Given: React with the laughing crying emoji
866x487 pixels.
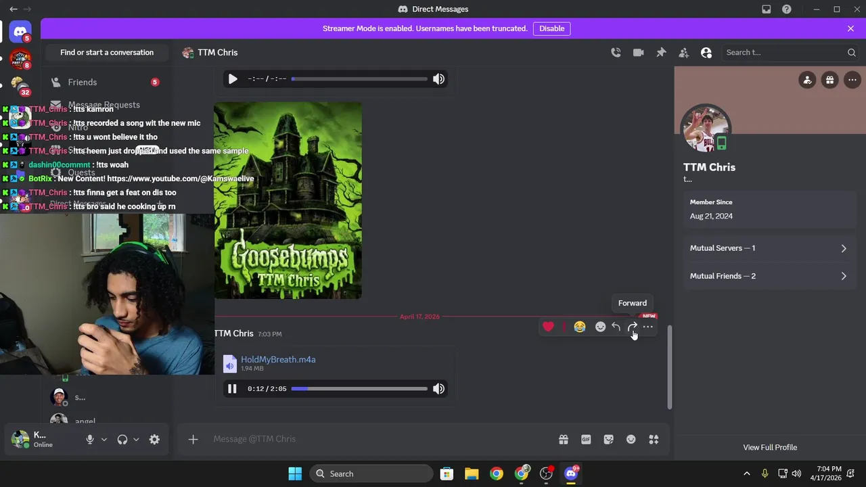Looking at the screenshot, I should (x=580, y=327).
